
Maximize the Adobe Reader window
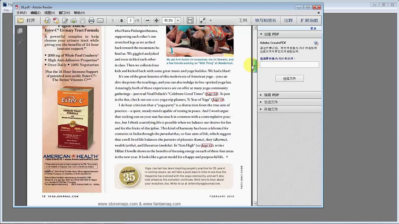point(308,7)
